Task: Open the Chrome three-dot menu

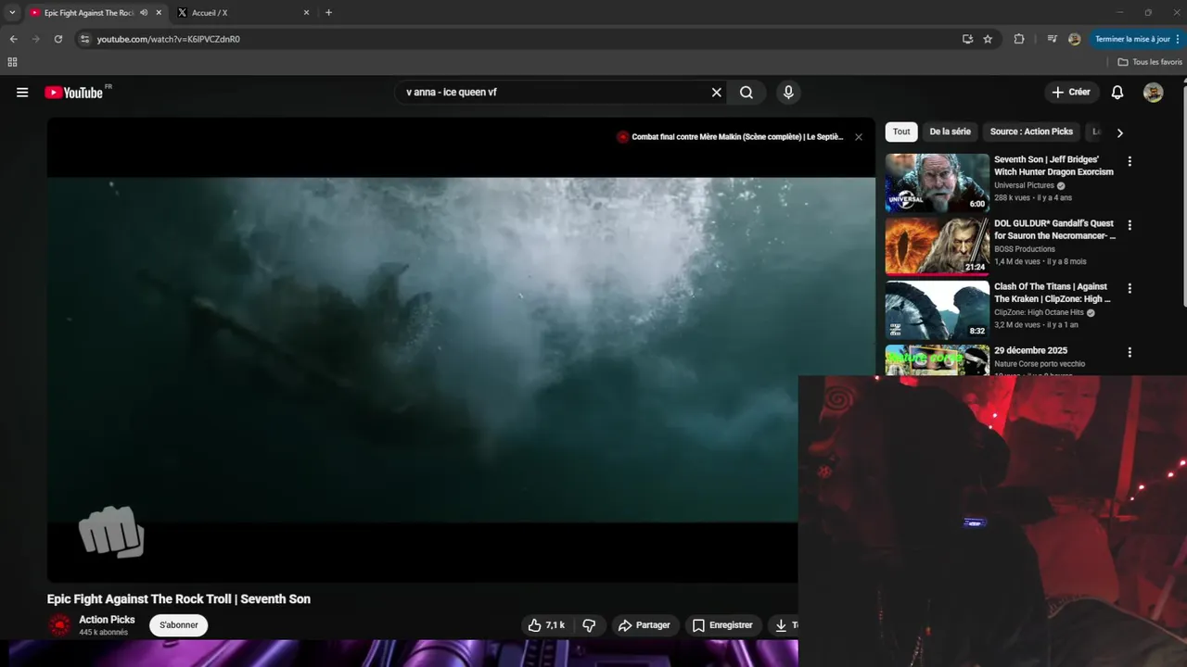Action: (x=1178, y=39)
